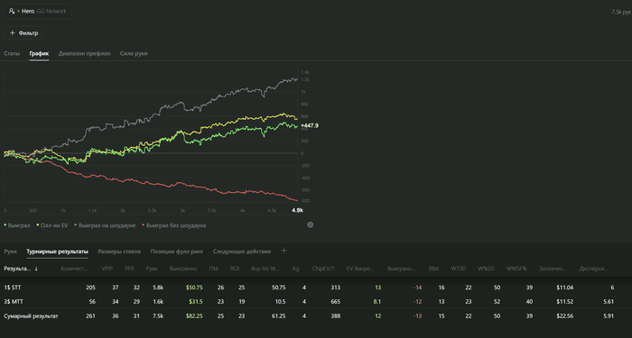Image resolution: width=632 pixels, height=338 pixels.
Task: Open the Руки bottom tab
Action: (x=10, y=251)
